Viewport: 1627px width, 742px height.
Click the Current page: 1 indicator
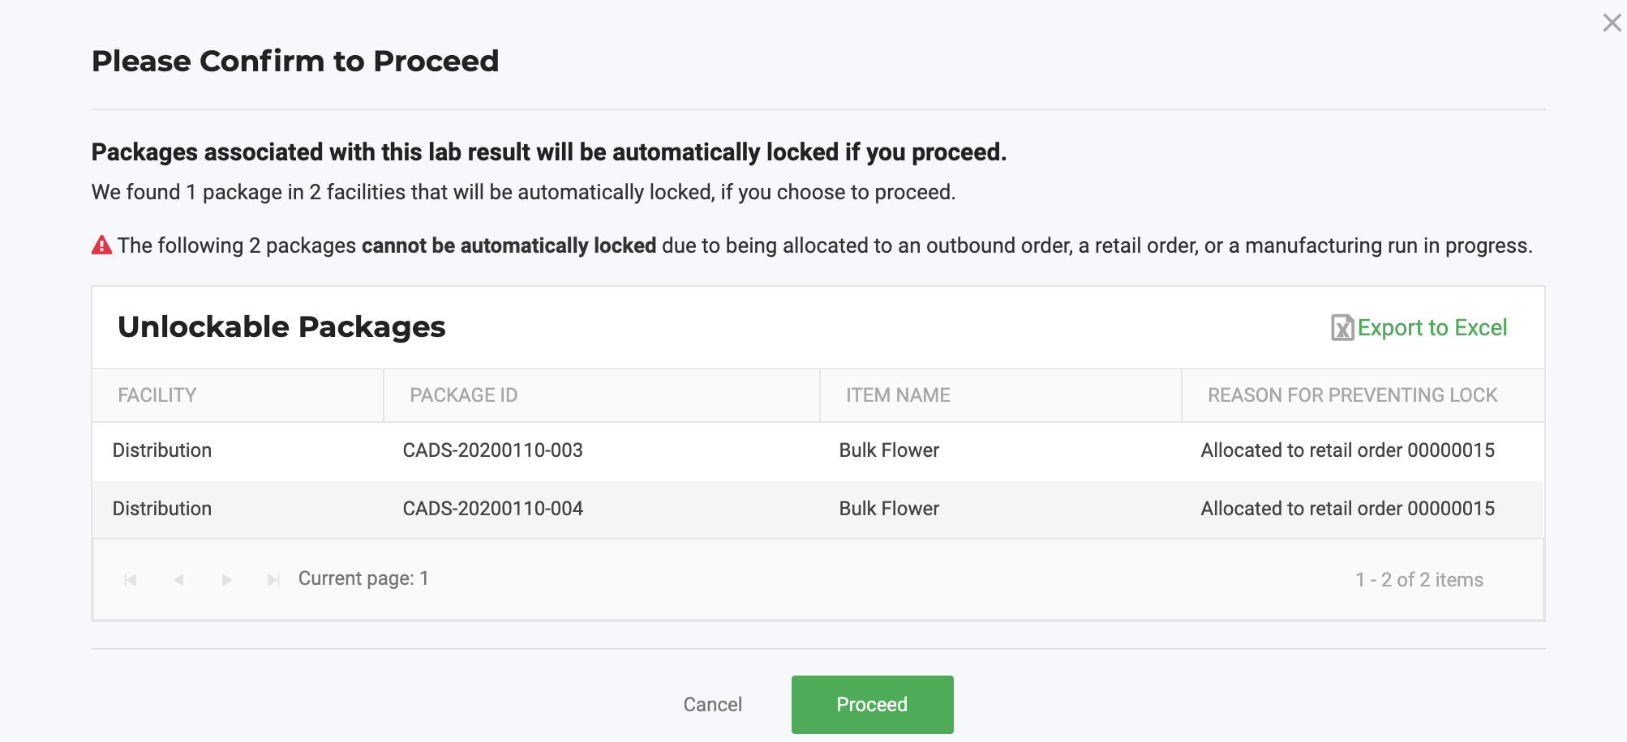point(363,578)
